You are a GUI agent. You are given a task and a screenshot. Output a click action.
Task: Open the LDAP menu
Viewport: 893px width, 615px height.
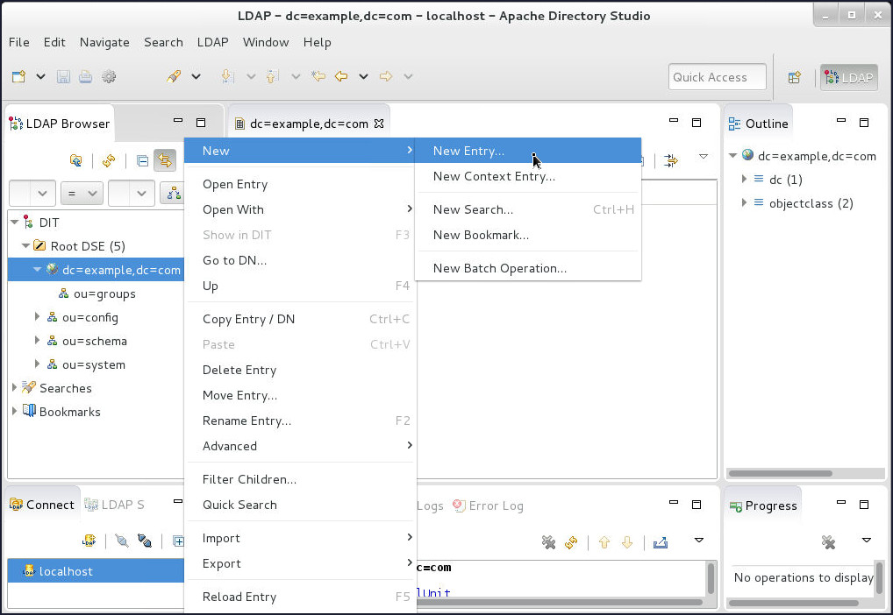pyautogui.click(x=212, y=42)
